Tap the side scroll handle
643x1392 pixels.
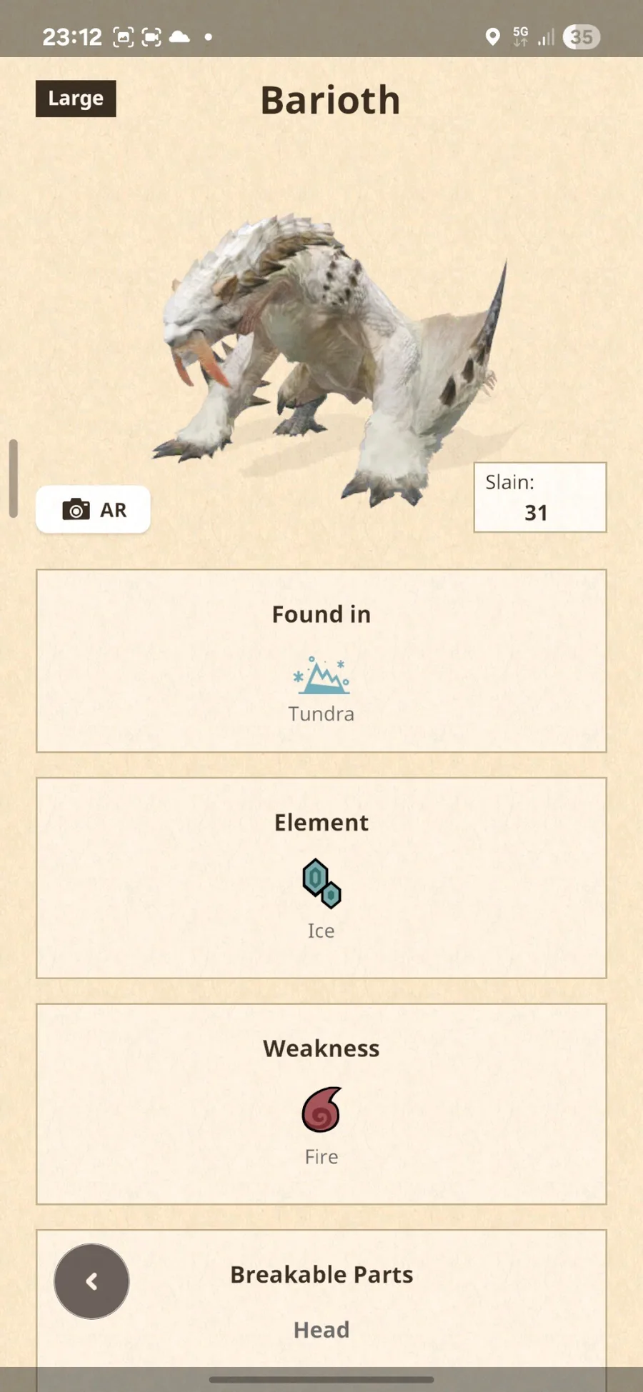pyautogui.click(x=13, y=479)
